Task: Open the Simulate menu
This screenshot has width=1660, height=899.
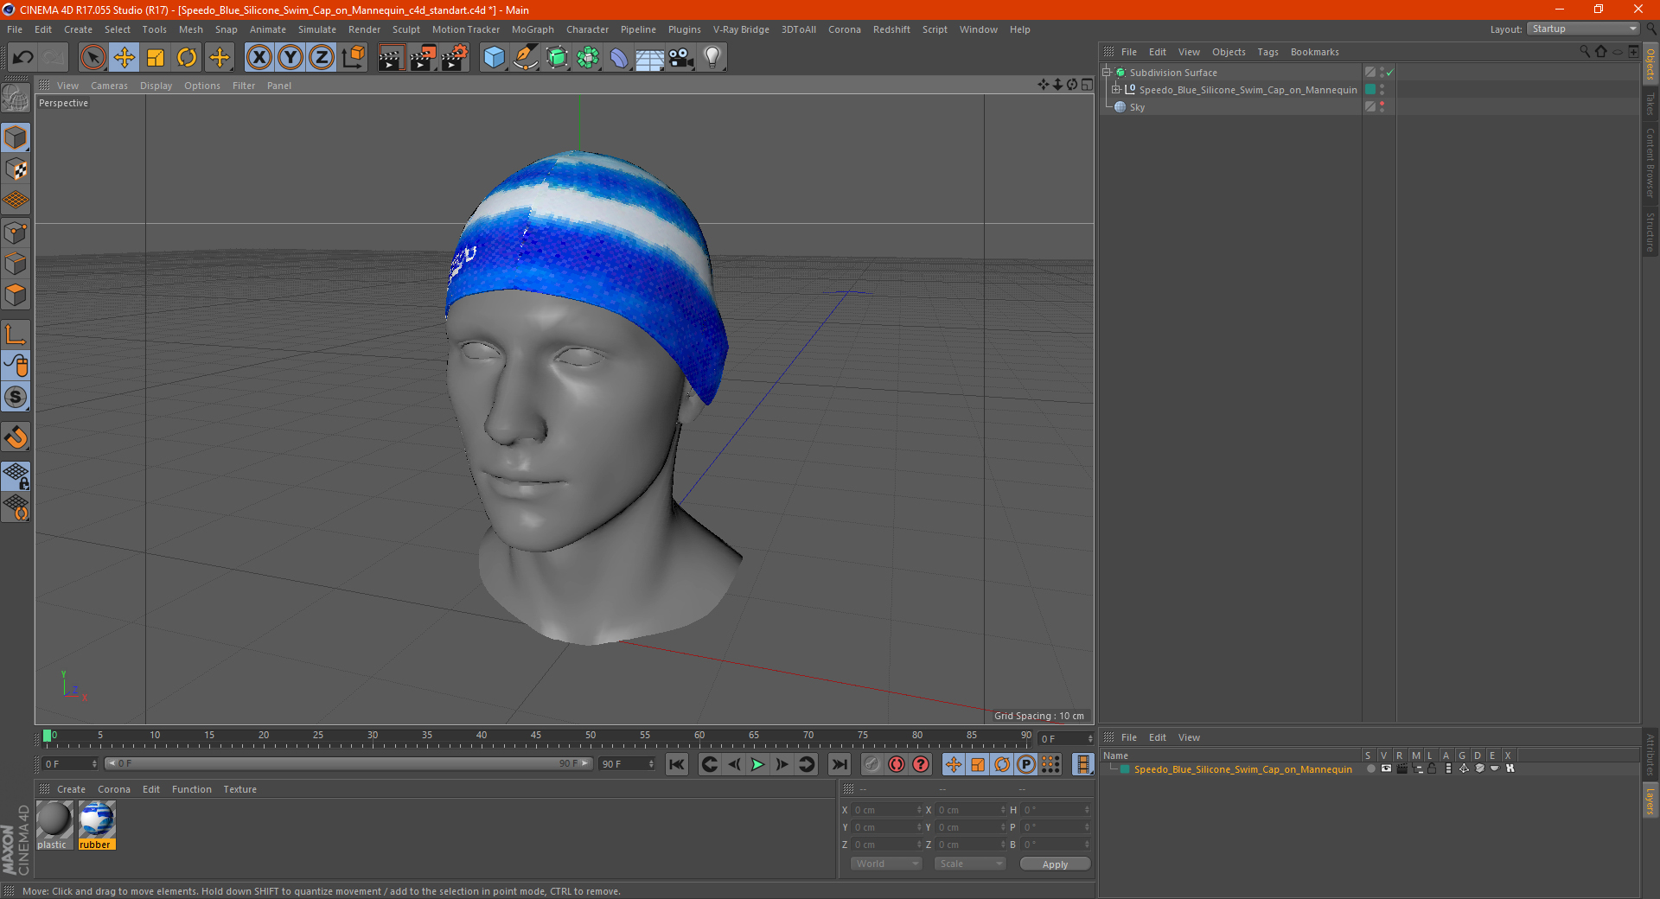Action: tap(316, 29)
